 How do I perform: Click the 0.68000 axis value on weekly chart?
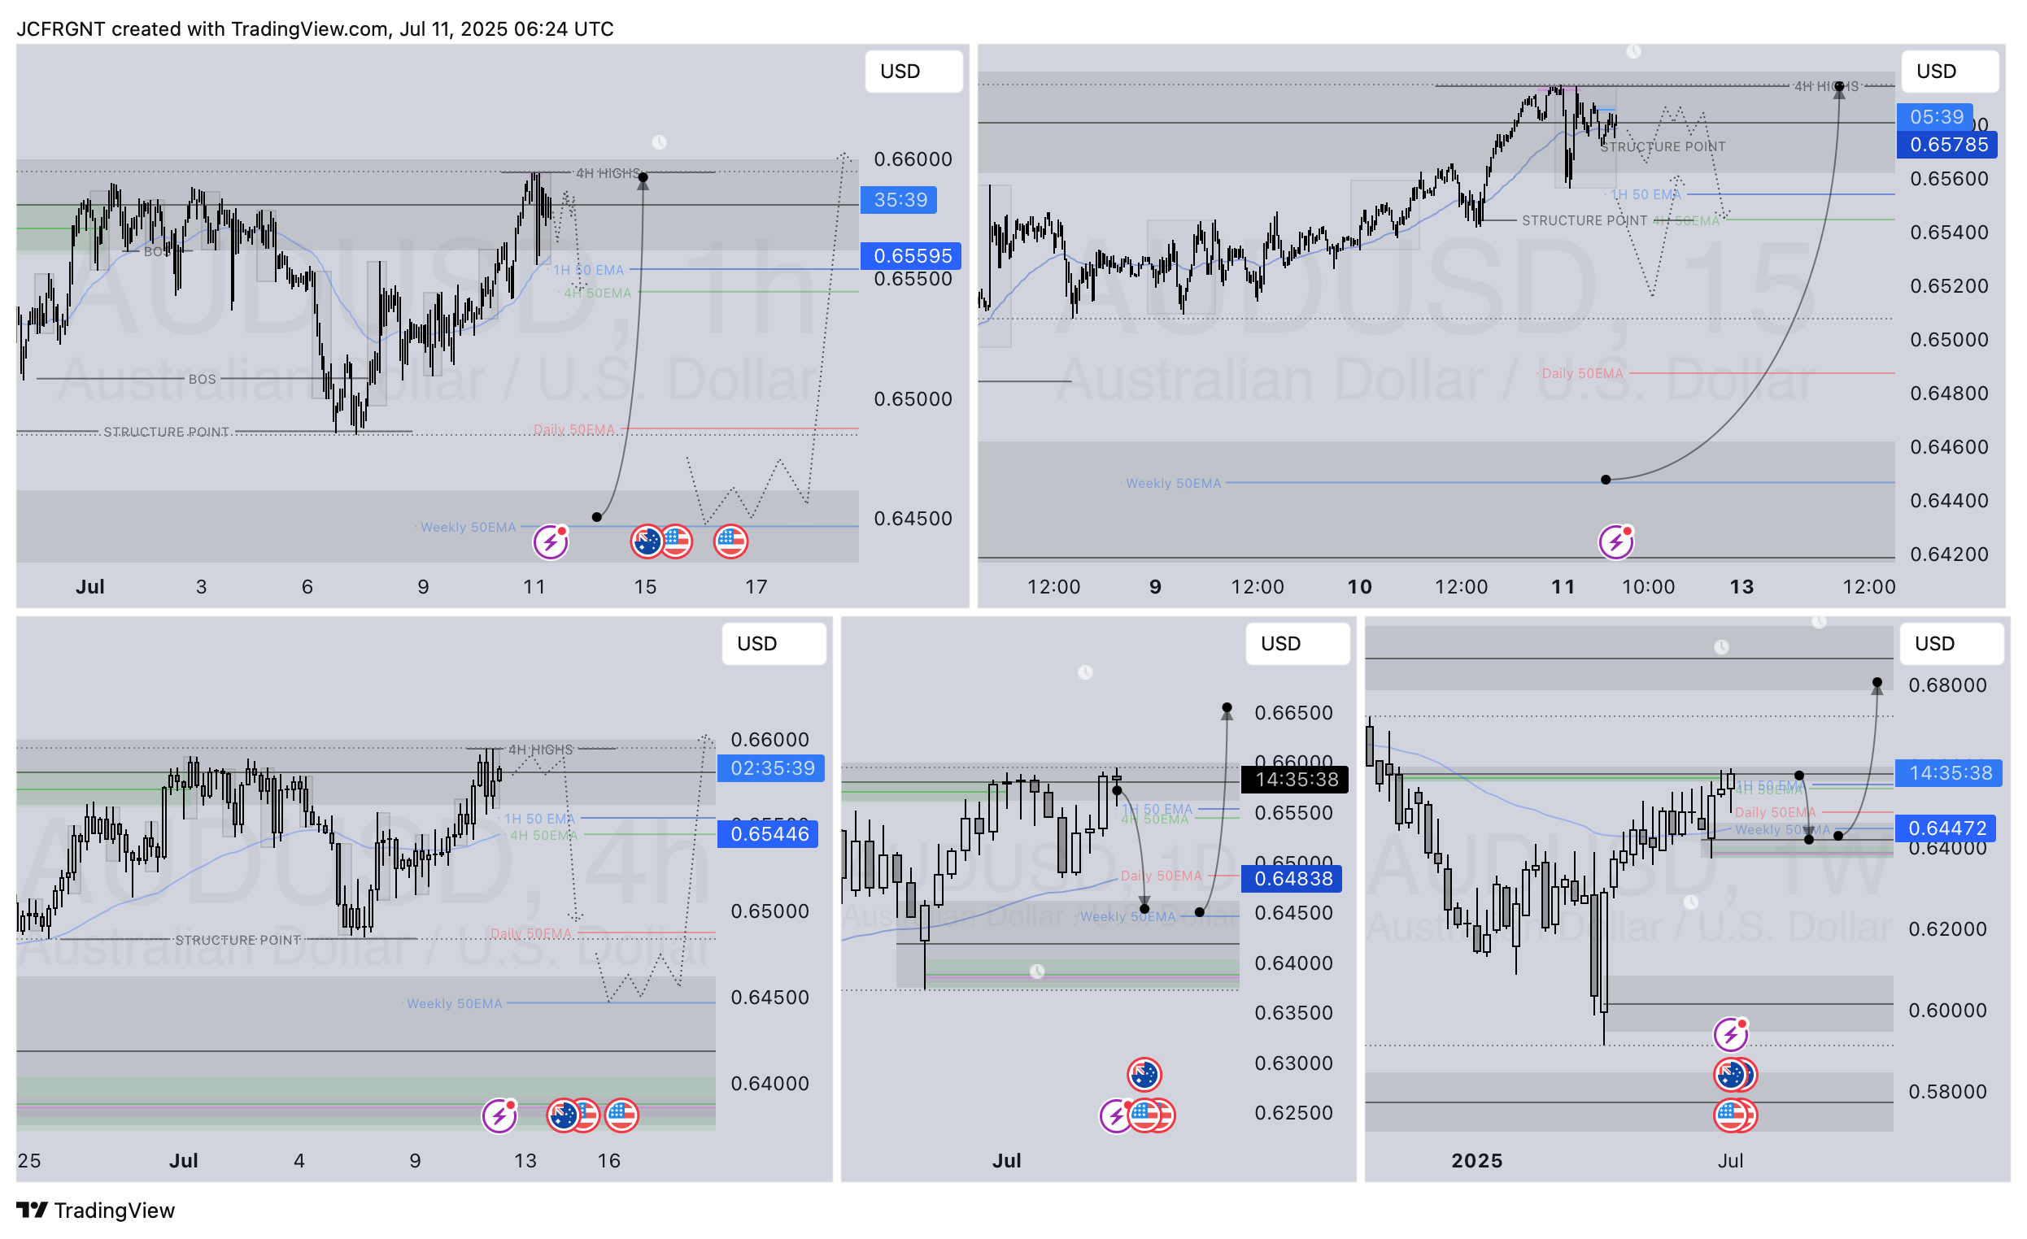click(x=1947, y=685)
